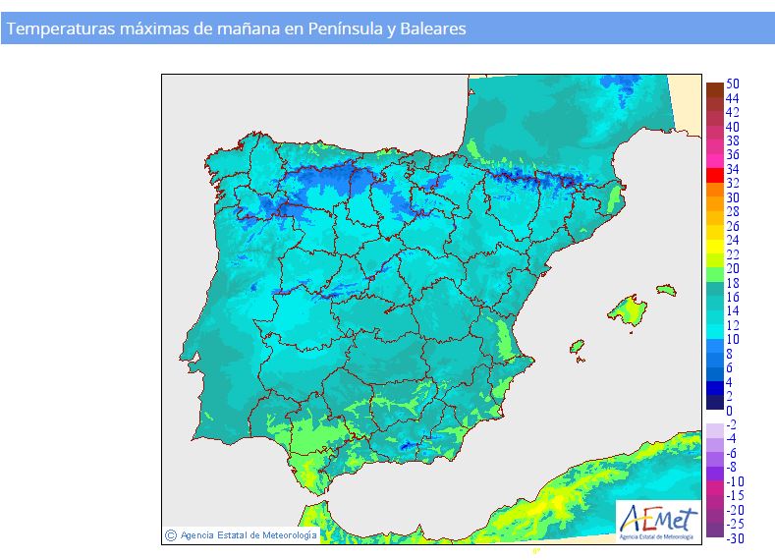Screen dimensions: 775x560
Task: Click the '-10' label on the legend
Action: [x=735, y=481]
